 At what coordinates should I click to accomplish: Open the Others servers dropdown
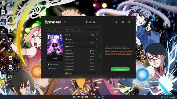coord(72,30)
